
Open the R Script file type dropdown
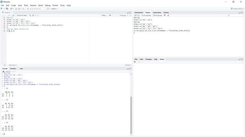pos(128,65)
